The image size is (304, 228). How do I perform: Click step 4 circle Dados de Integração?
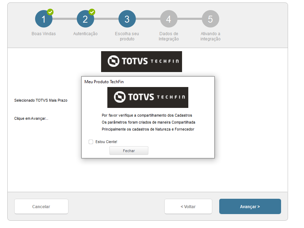[169, 19]
